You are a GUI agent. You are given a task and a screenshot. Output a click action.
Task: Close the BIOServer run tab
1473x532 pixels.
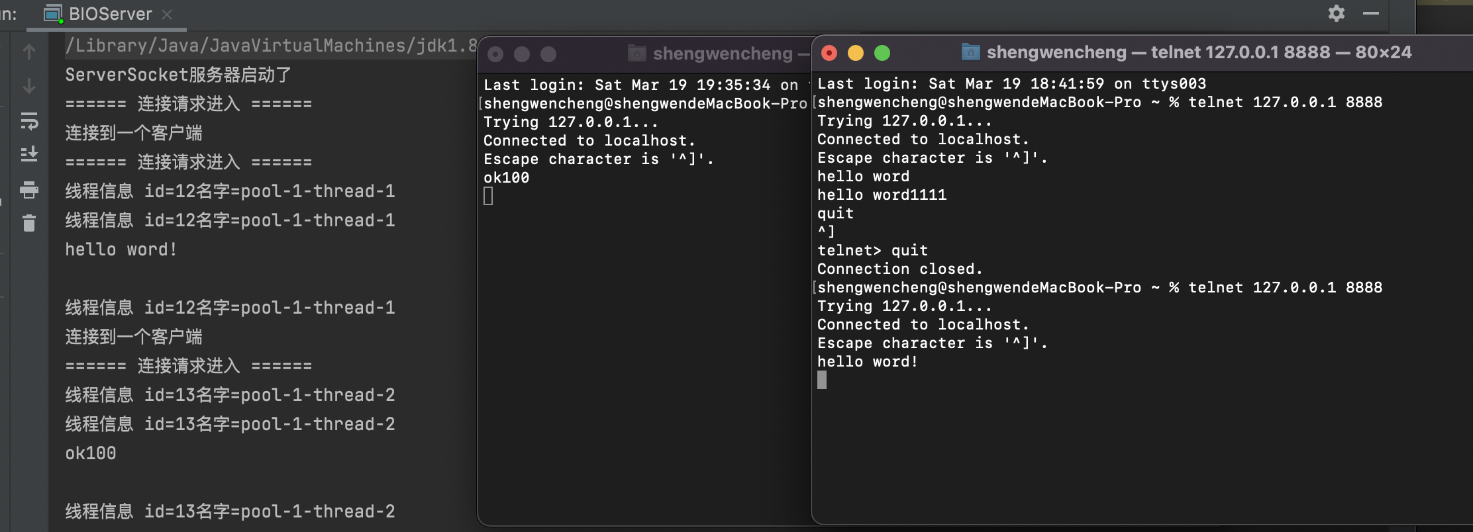168,15
